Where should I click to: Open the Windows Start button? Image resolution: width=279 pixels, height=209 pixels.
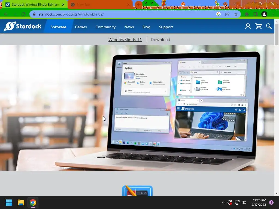point(9,202)
